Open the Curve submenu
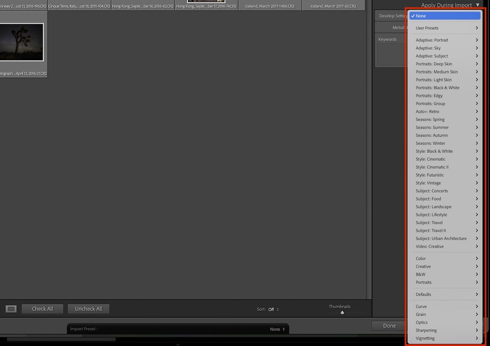Screen dimensions: 490x346 [445, 306]
